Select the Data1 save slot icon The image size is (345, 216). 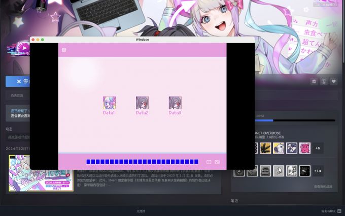[x=109, y=103]
